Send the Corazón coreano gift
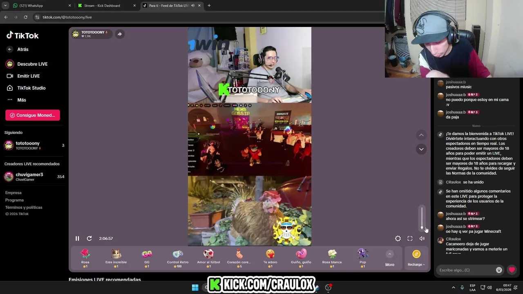 pos(239,258)
